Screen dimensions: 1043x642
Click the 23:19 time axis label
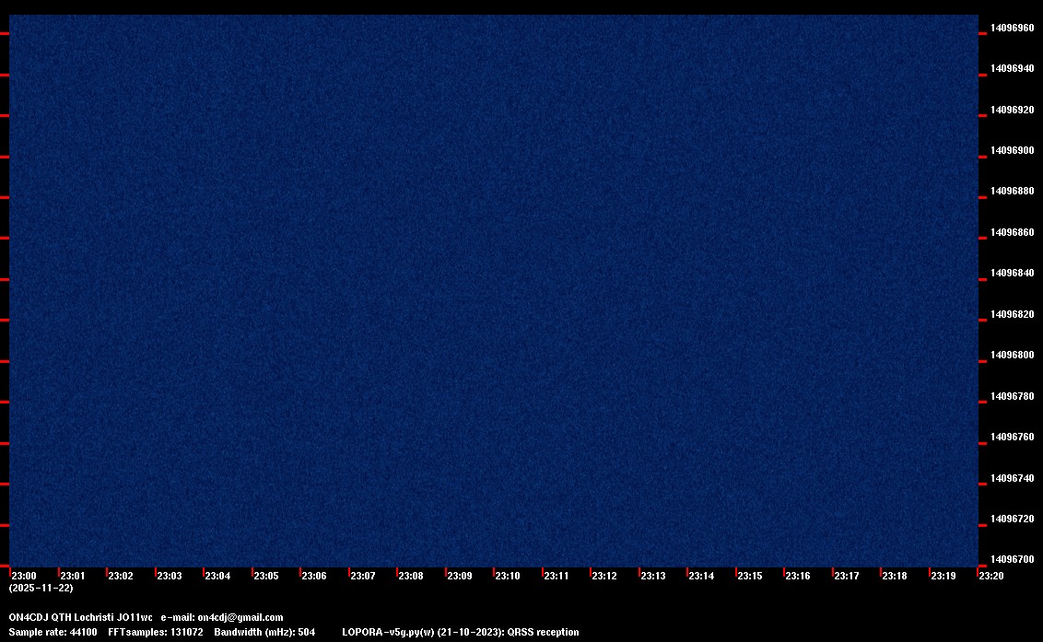[943, 576]
